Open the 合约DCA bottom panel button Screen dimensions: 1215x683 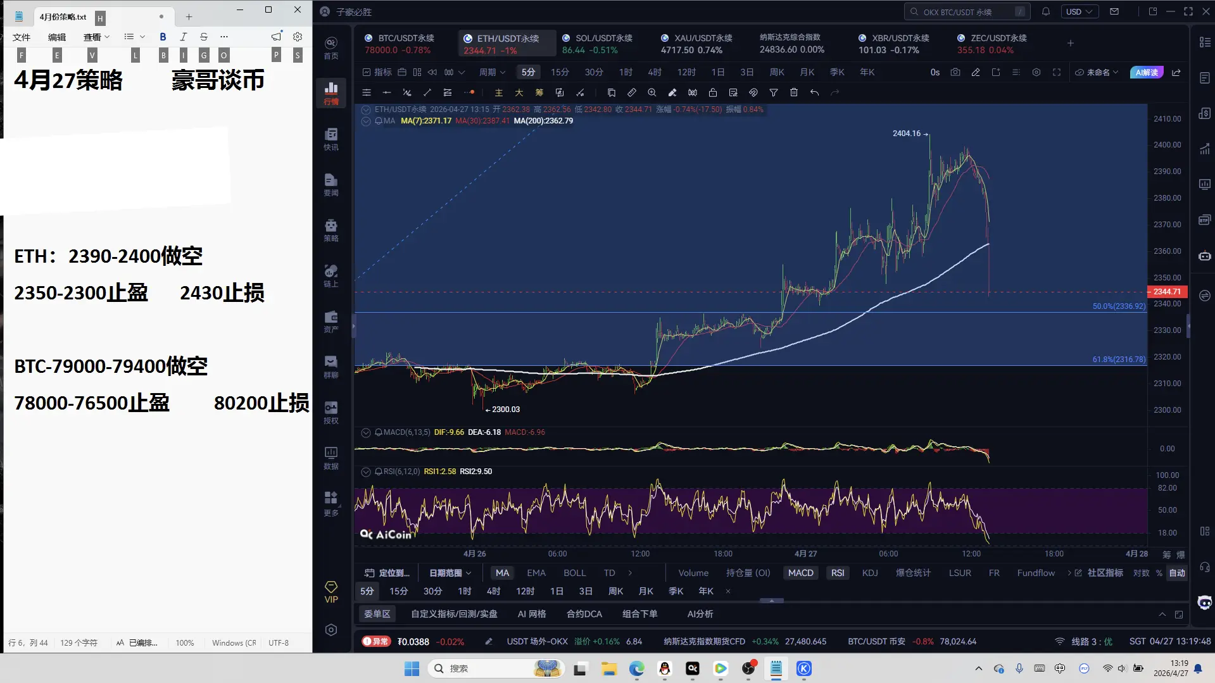(x=584, y=614)
